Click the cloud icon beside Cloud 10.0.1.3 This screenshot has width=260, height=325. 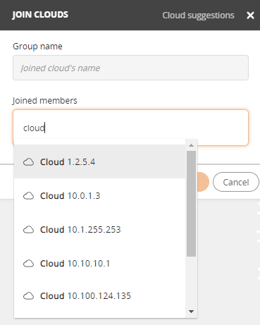click(x=28, y=196)
